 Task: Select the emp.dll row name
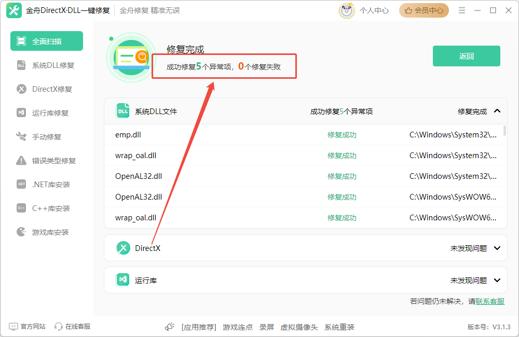click(x=128, y=135)
